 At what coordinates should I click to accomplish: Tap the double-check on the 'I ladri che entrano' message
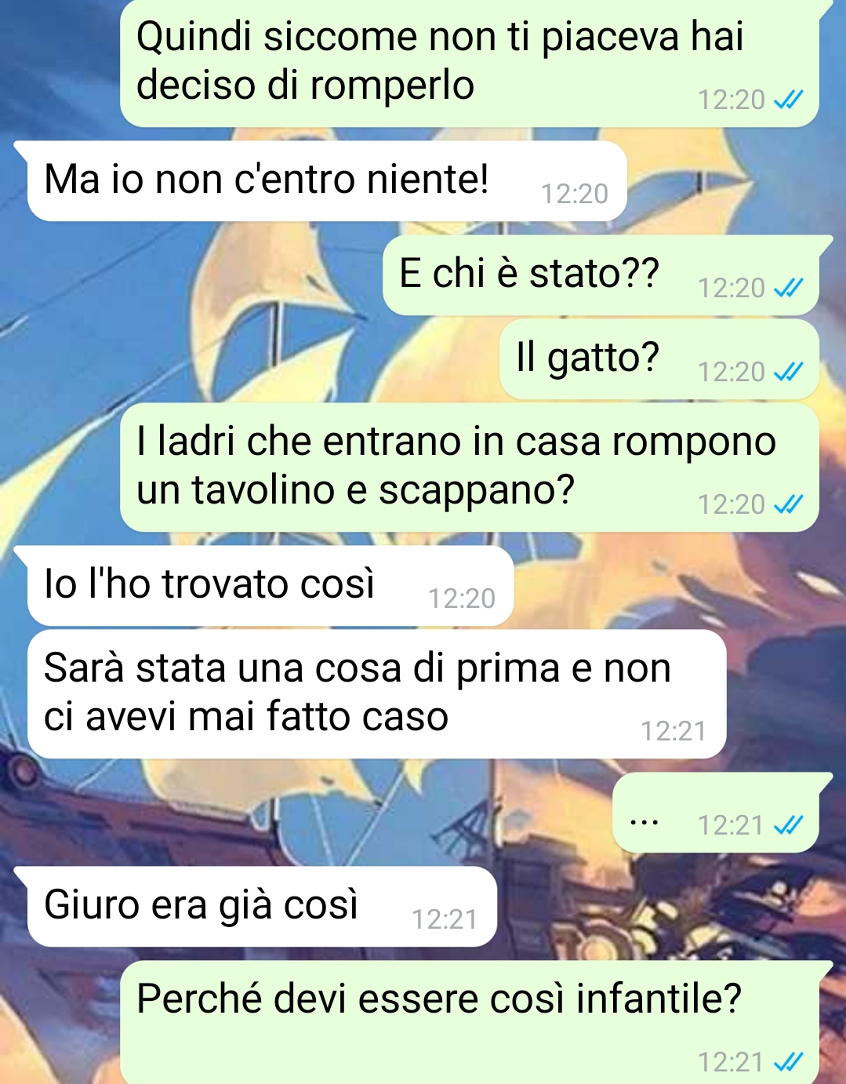(x=788, y=504)
